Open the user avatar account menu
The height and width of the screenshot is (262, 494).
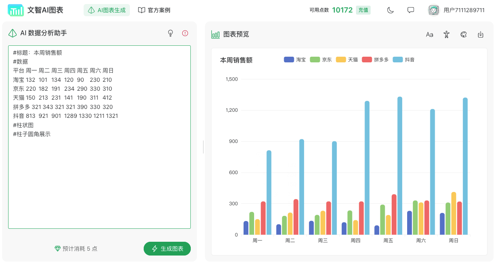click(434, 10)
